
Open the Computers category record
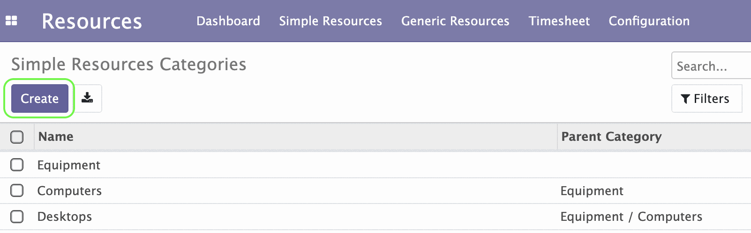point(69,191)
